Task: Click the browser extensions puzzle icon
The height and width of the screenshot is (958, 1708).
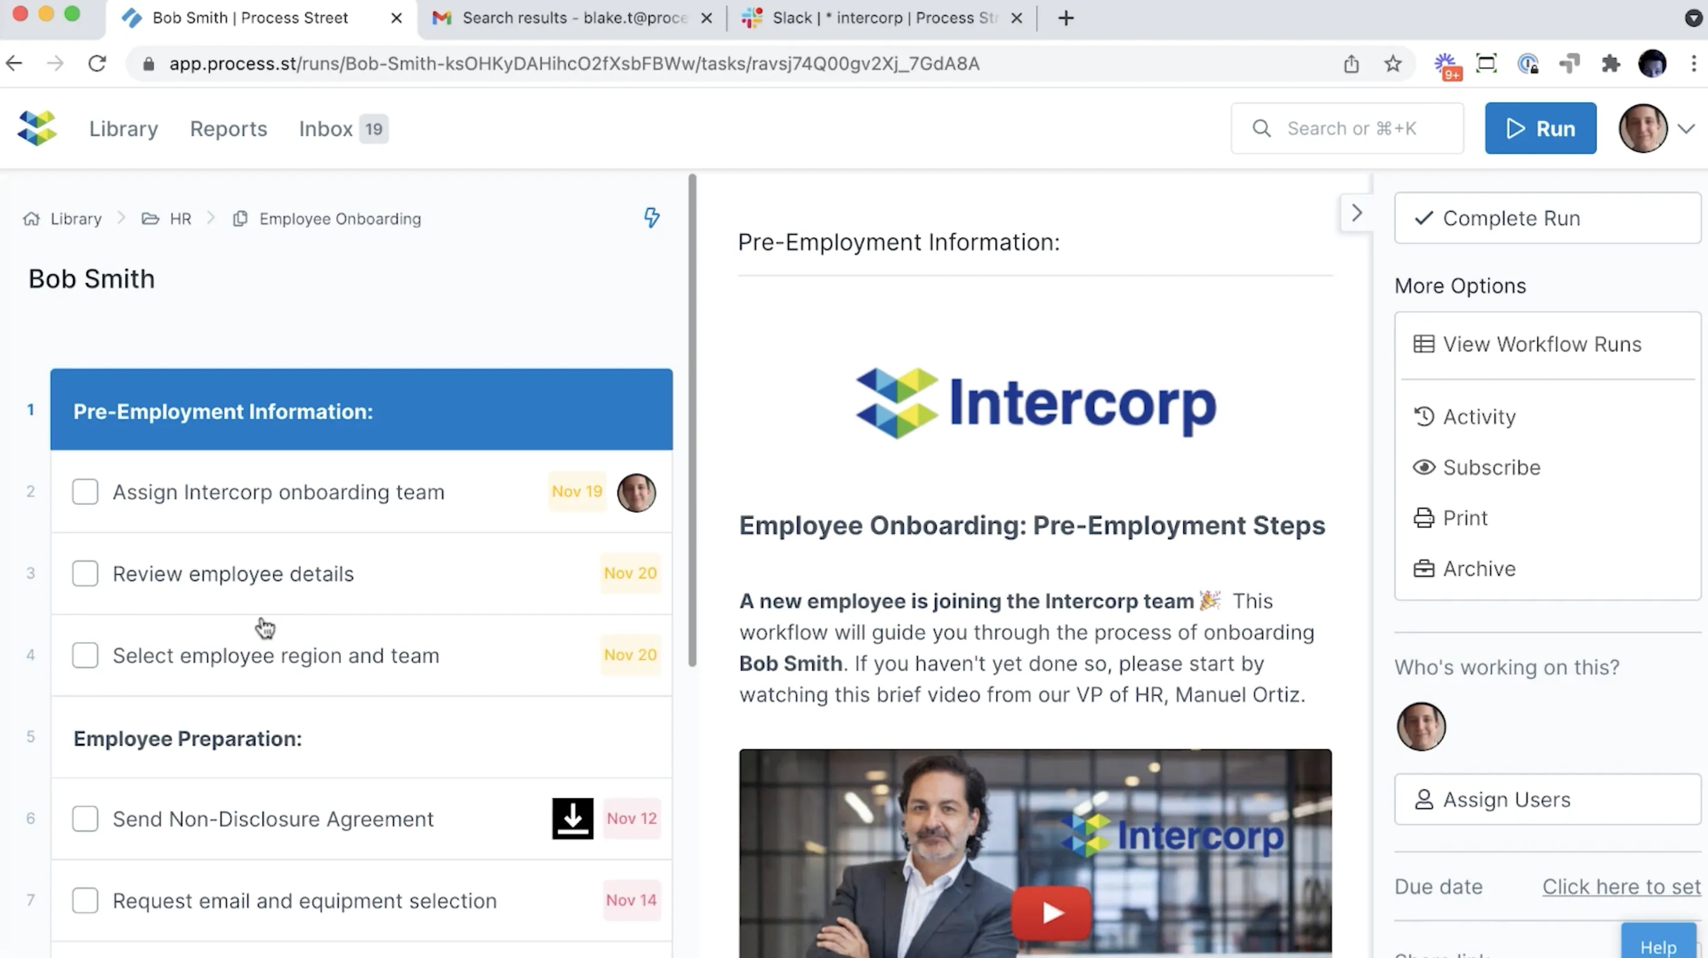Action: [x=1611, y=63]
